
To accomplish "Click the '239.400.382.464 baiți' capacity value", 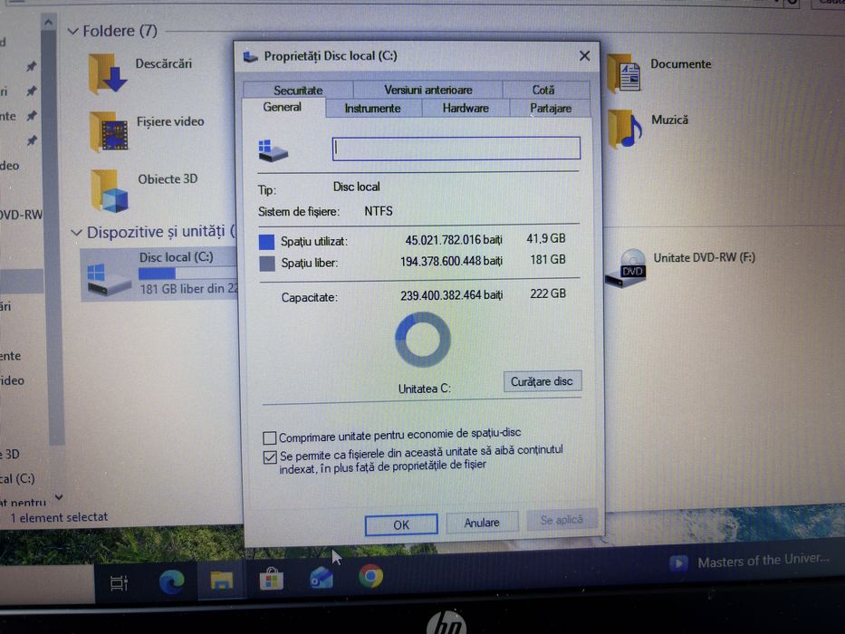I will pyautogui.click(x=452, y=295).
